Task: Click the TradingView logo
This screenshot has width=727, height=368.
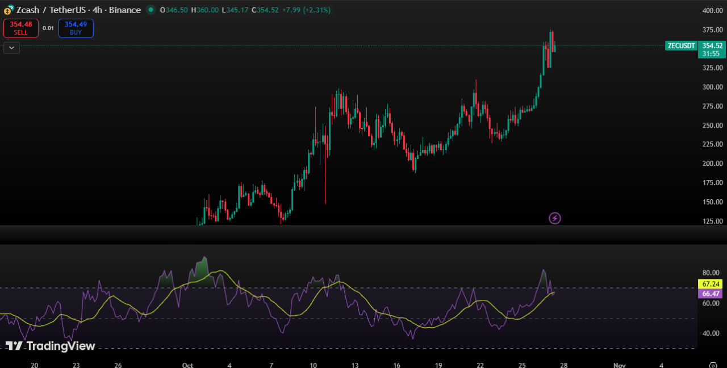Action: 51,346
